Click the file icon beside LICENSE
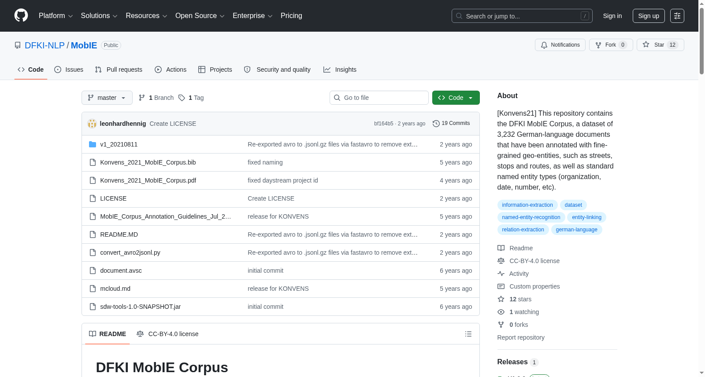This screenshot has height=377, width=705. coord(93,198)
